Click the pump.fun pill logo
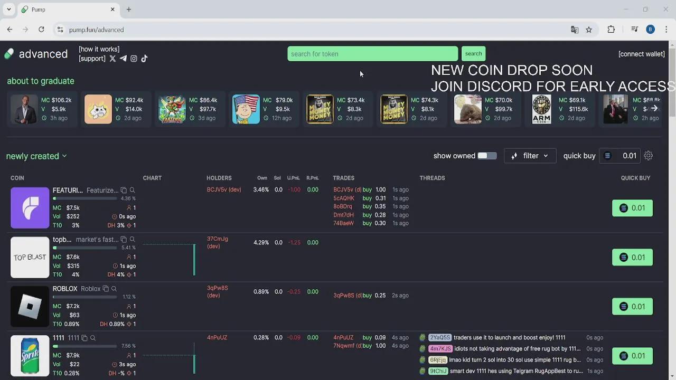Viewport: 676px width, 380px height. [9, 54]
